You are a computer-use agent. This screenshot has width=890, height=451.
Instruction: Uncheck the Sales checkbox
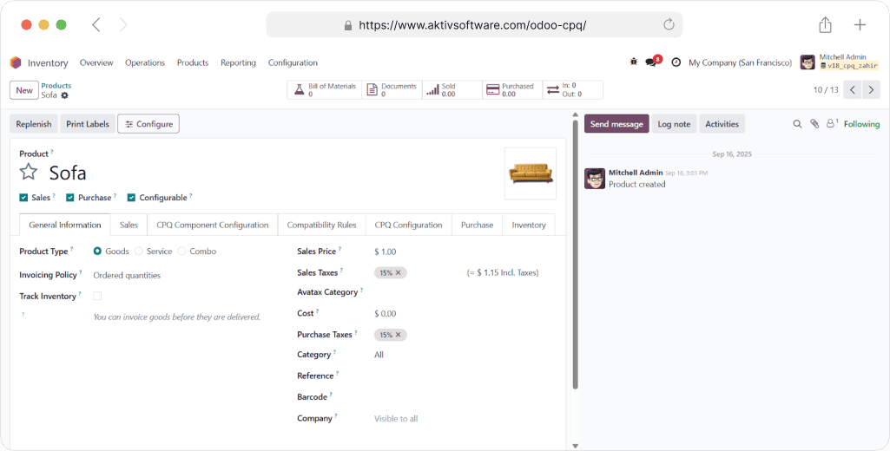23,198
